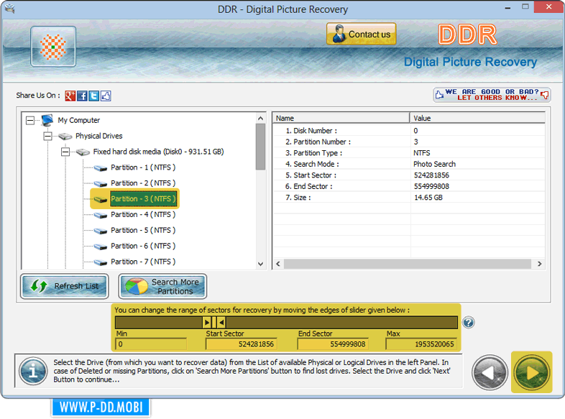Open the orange checkered logo tile
This screenshot has width=565, height=419.
[x=53, y=47]
